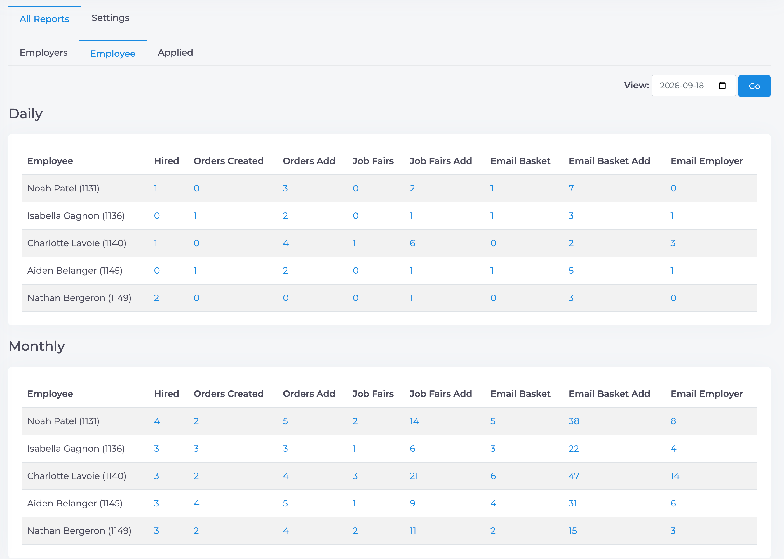Select the Employee sub-tab
784x559 pixels.
(x=113, y=54)
